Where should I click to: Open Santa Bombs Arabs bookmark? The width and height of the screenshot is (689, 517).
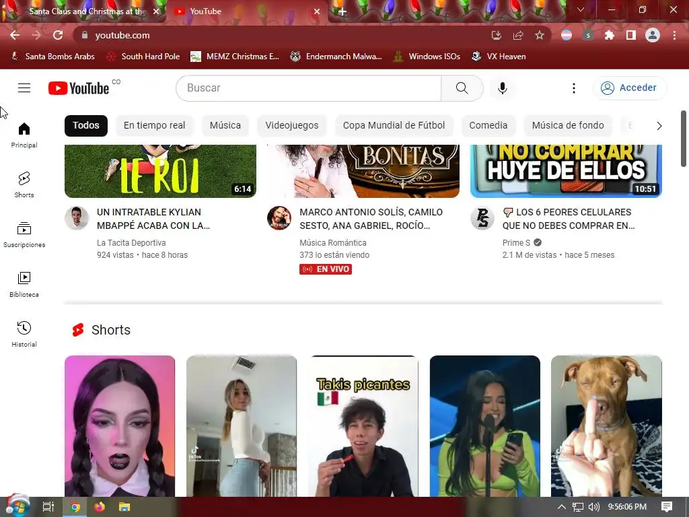point(52,57)
